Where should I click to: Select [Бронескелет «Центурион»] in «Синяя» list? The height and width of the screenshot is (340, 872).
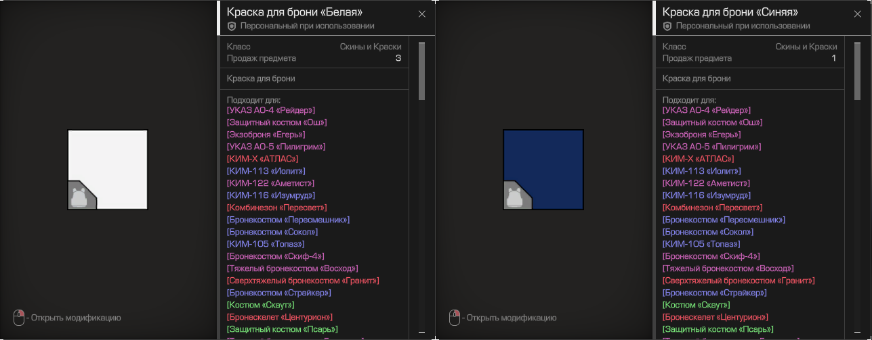pos(715,317)
